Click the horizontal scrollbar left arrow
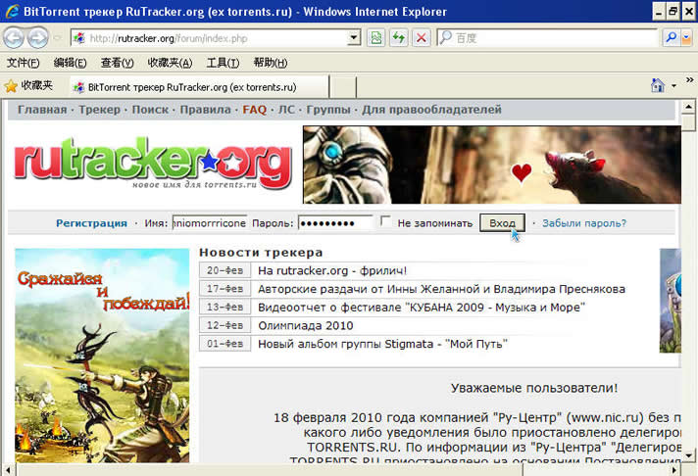698x476 pixels. (x=9, y=470)
